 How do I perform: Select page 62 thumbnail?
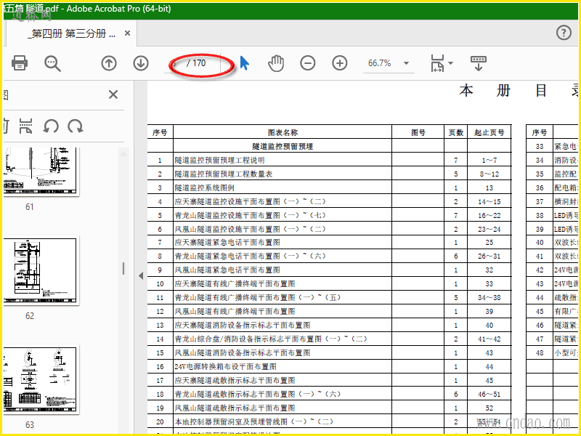[x=41, y=270]
